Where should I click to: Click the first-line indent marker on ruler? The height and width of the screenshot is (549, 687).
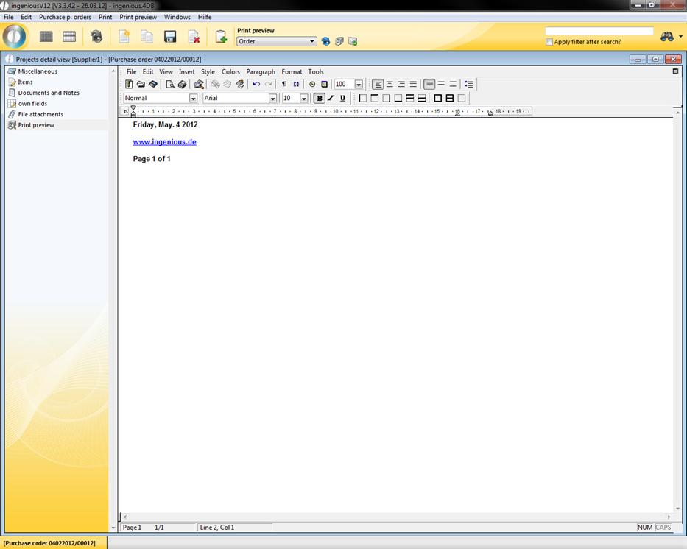click(133, 107)
